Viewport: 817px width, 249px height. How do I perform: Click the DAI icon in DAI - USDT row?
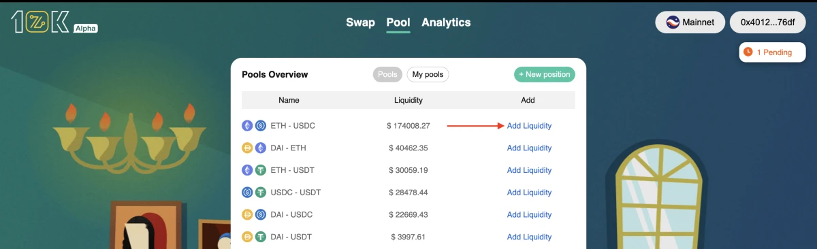tap(247, 237)
